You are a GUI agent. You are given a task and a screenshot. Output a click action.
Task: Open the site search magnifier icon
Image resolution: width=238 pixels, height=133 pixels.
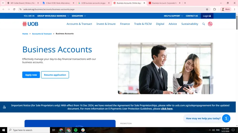(x=203, y=24)
